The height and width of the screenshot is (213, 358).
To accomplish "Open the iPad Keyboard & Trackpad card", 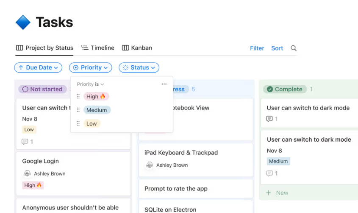I will point(196,160).
